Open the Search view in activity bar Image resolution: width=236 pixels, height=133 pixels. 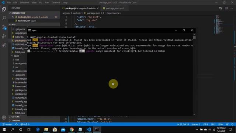[4, 18]
